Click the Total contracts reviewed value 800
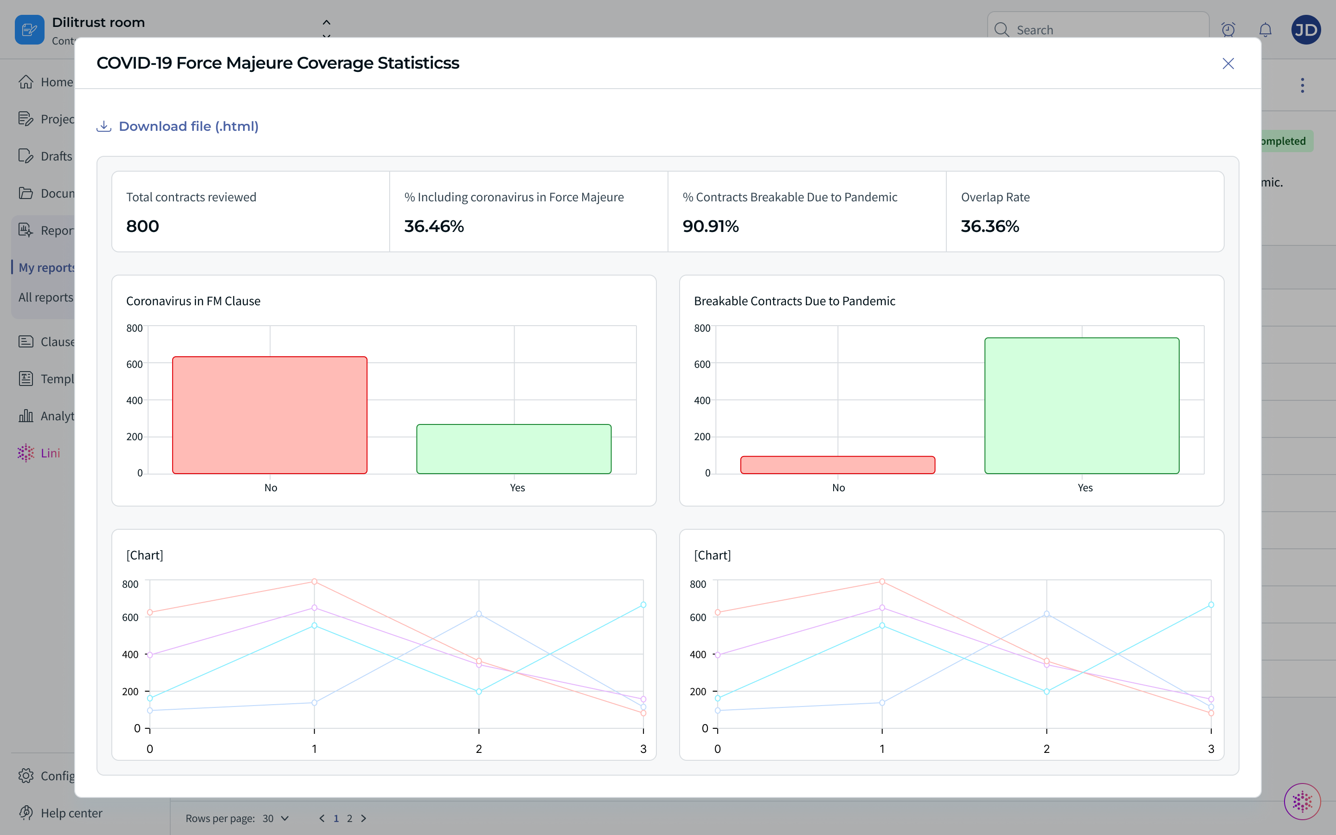Image resolution: width=1336 pixels, height=835 pixels. pyautogui.click(x=142, y=226)
